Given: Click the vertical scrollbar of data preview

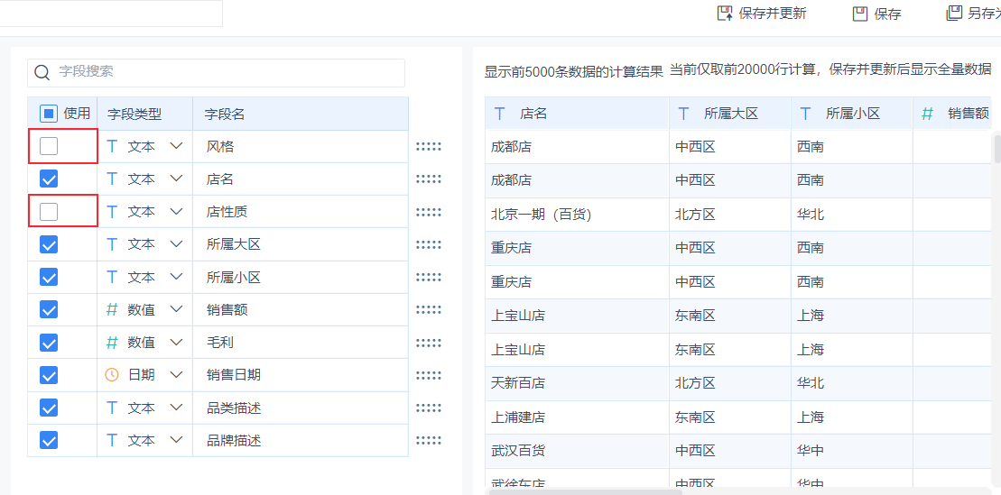Looking at the screenshot, I should coord(997,148).
